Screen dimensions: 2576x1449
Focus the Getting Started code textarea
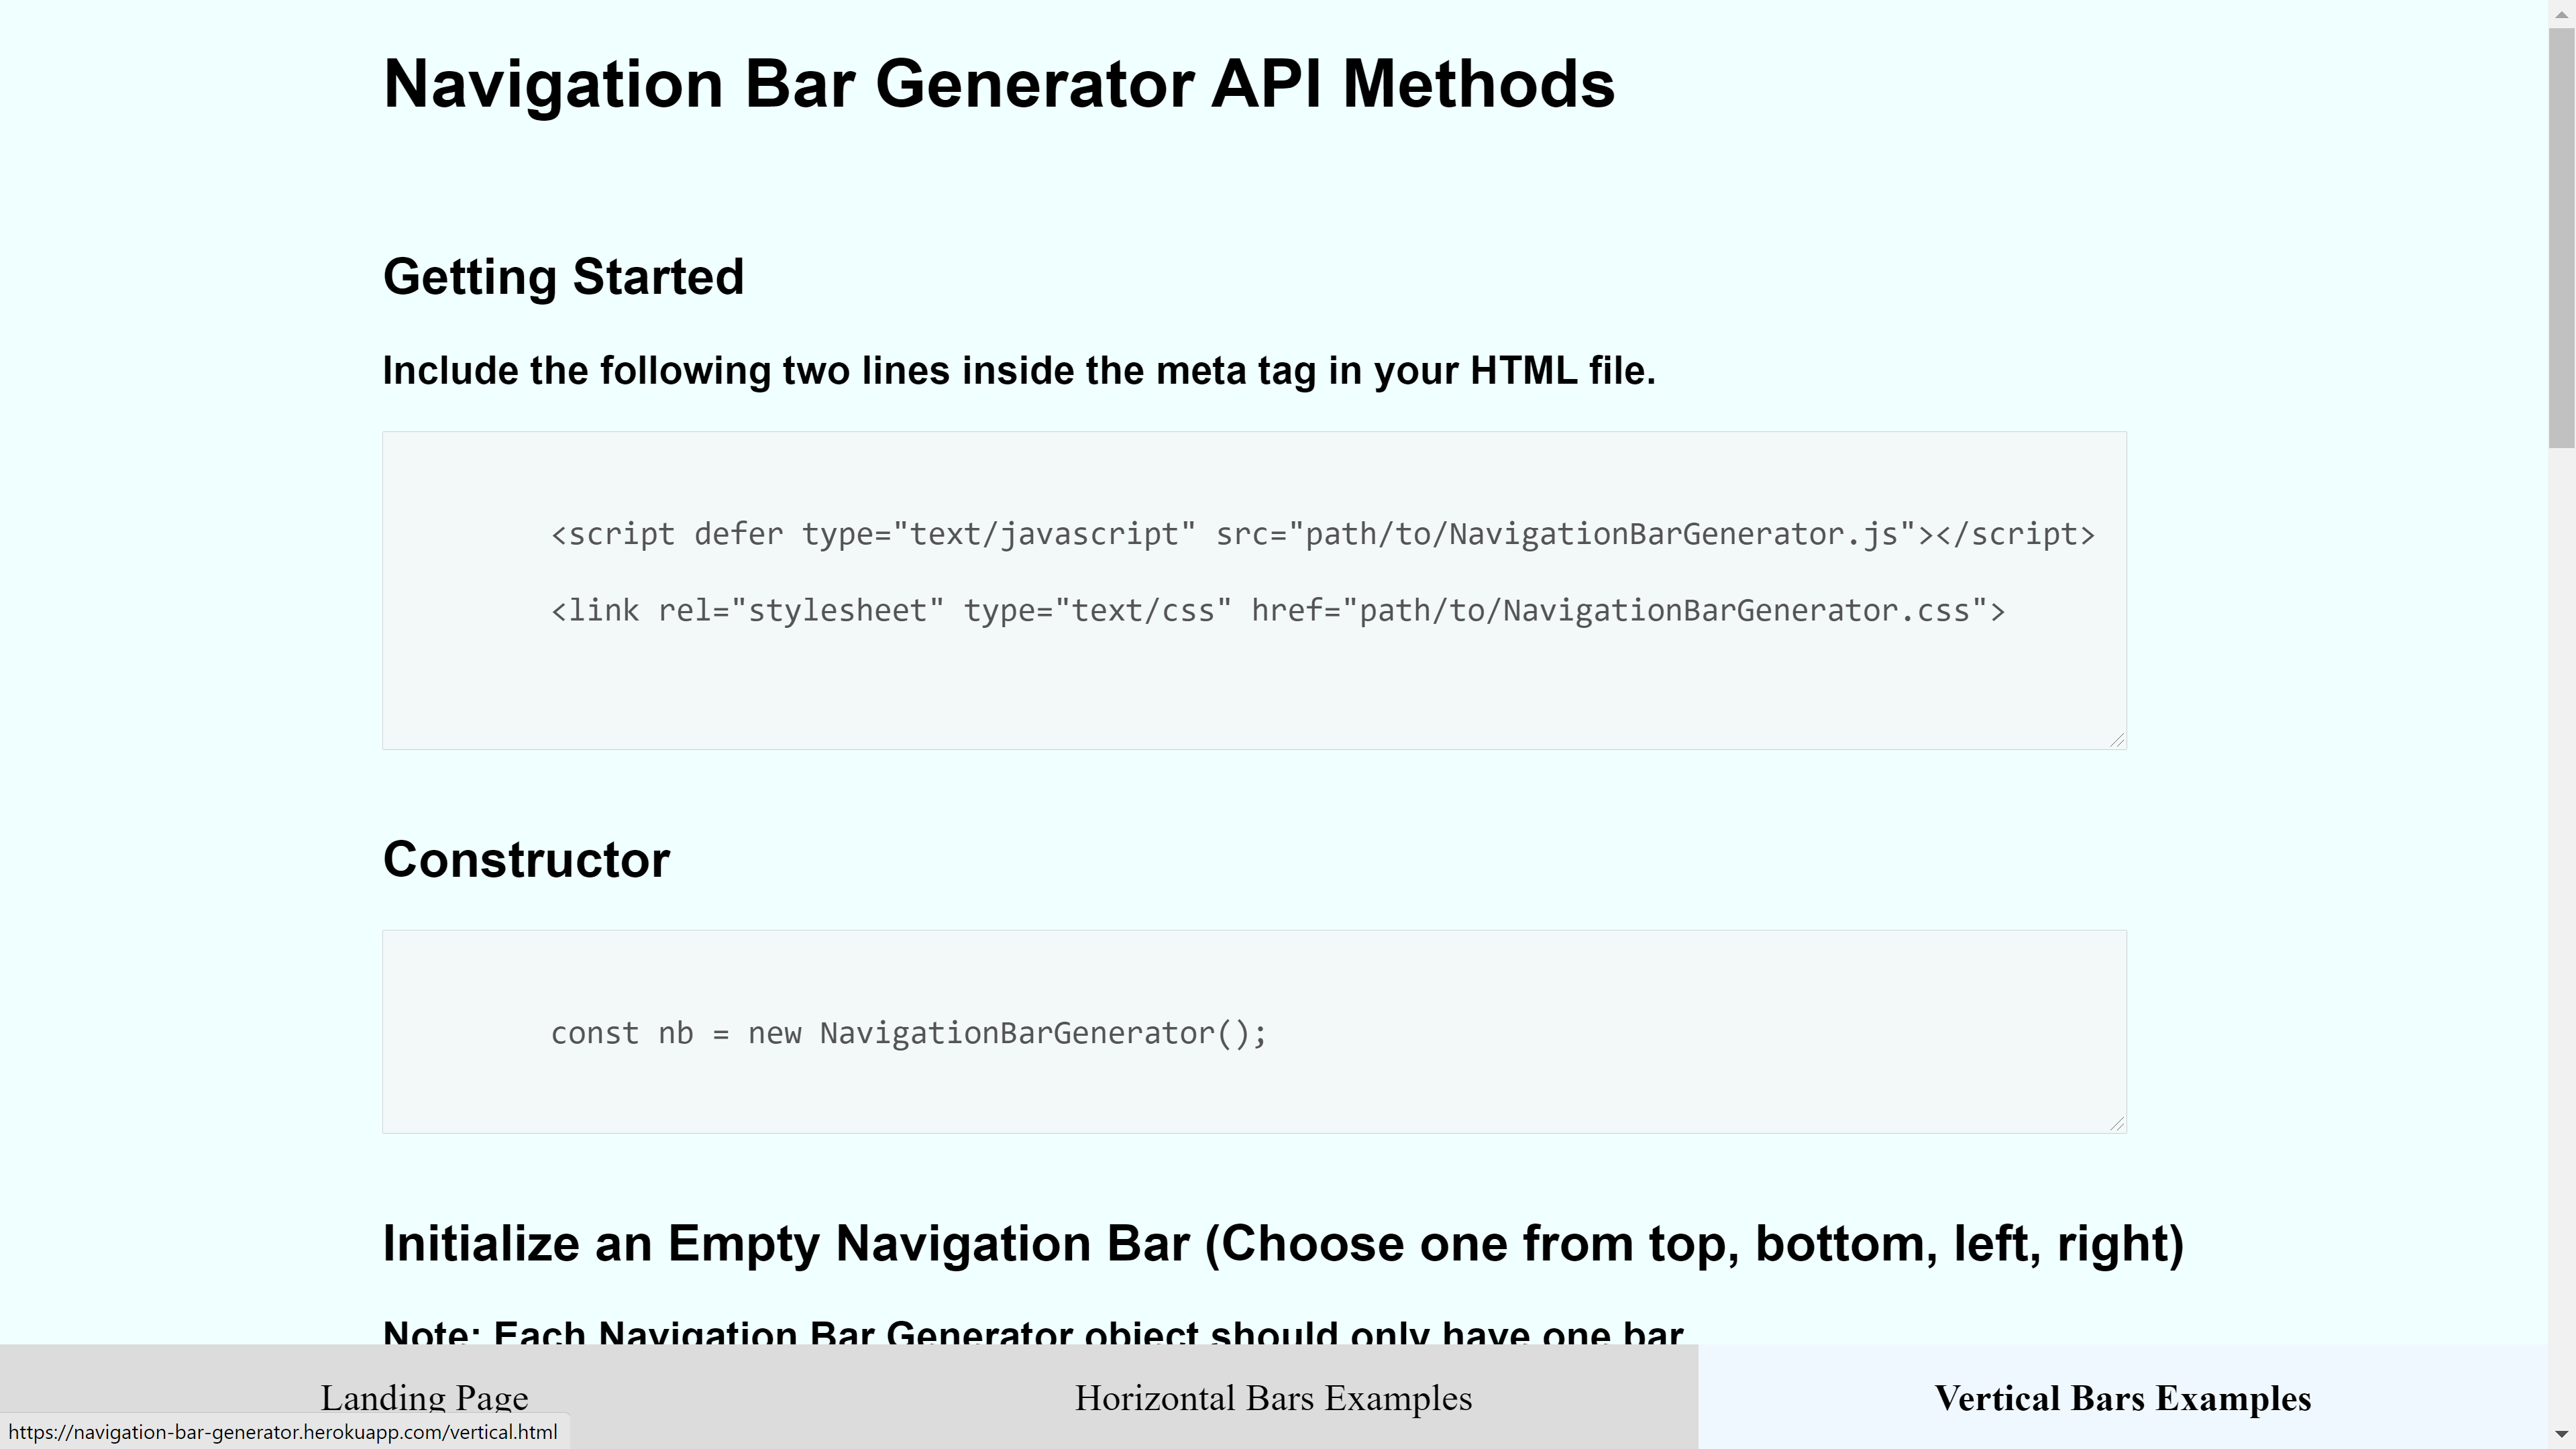pos(1254,590)
